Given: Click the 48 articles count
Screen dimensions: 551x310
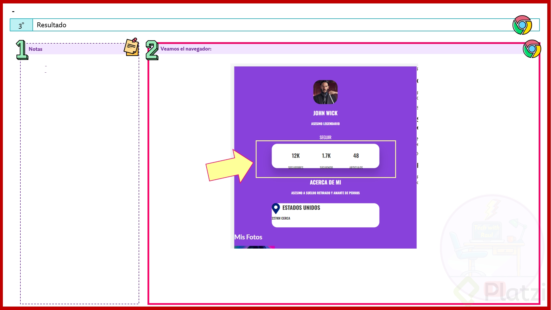Looking at the screenshot, I should coord(356,156).
